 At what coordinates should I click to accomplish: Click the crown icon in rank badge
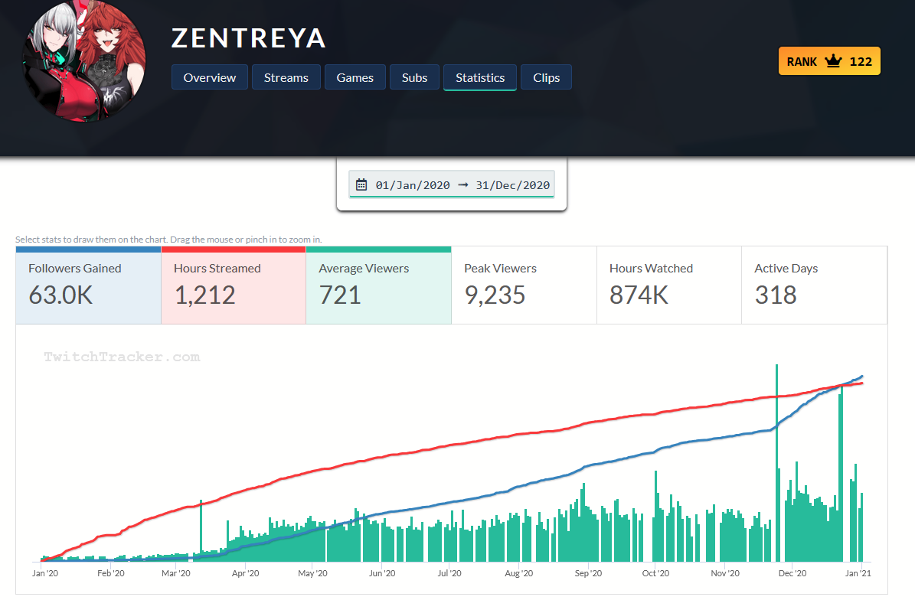point(833,61)
